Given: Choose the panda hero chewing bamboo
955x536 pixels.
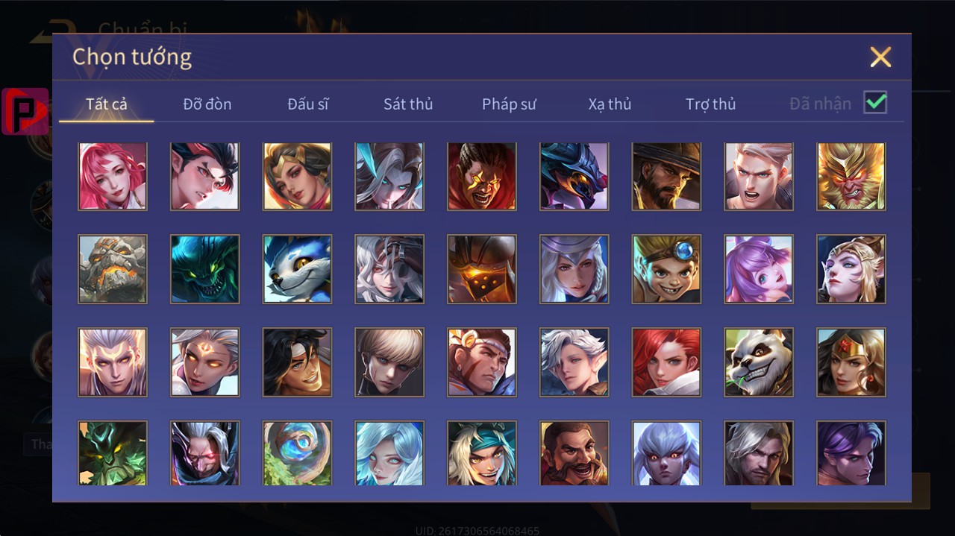Looking at the screenshot, I should (x=759, y=362).
